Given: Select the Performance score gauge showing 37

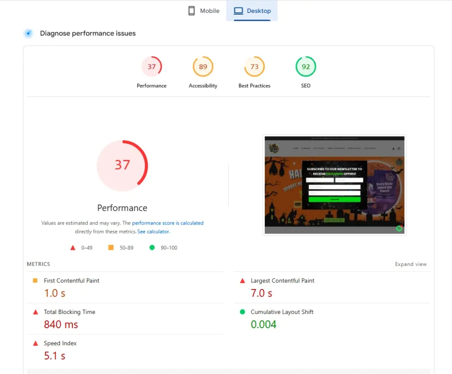Looking at the screenshot, I should click(x=152, y=66).
